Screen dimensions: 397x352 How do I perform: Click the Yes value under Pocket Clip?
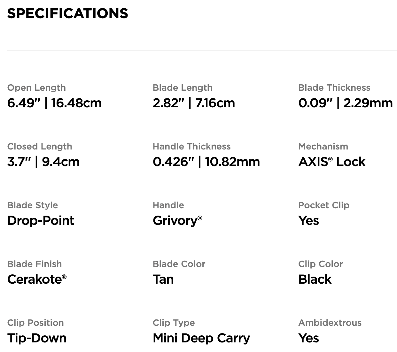[x=308, y=220]
